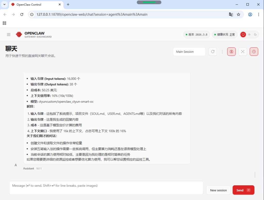Click the translate page icon

coord(231,14)
